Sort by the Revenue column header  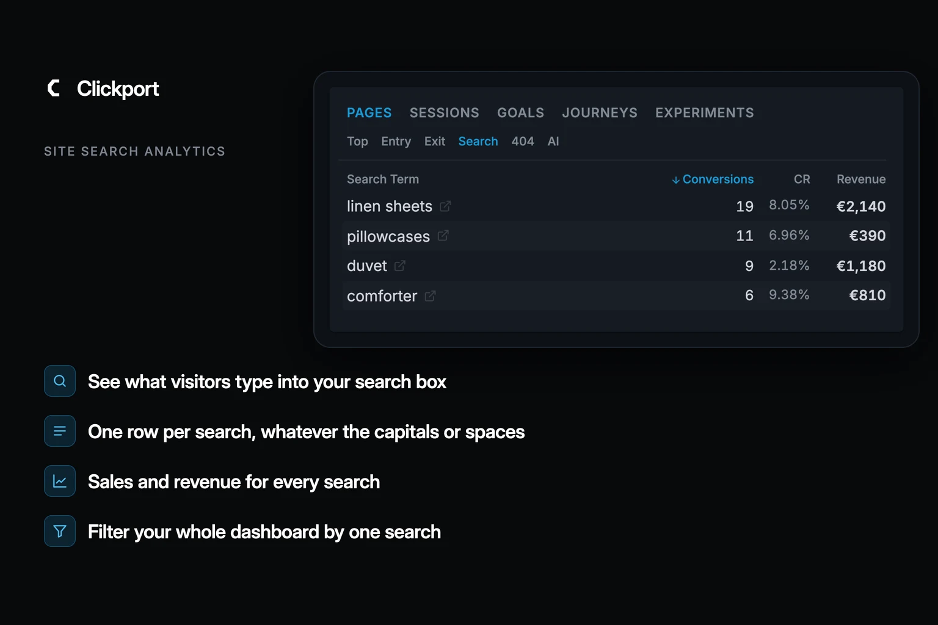click(861, 179)
